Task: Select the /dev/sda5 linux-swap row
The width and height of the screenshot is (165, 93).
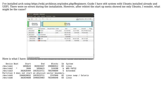Action: [60, 41]
